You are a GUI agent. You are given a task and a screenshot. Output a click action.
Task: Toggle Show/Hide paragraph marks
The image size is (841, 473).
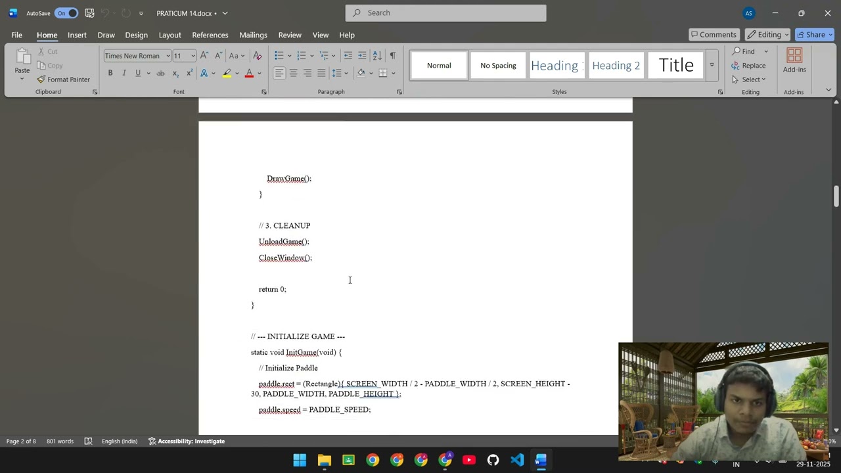point(392,55)
